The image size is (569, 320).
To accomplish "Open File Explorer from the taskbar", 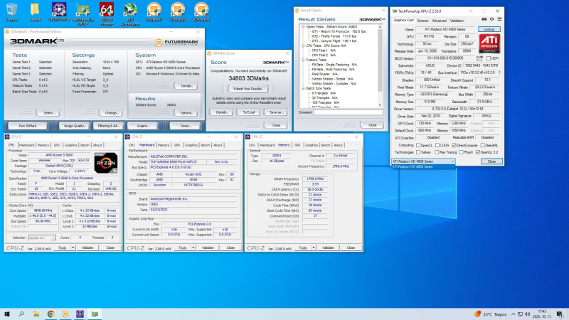I will (x=36, y=314).
